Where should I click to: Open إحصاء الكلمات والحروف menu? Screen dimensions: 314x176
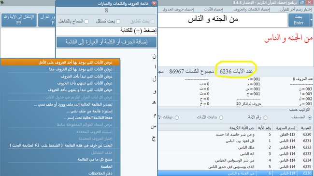pyautogui.click(x=252, y=9)
